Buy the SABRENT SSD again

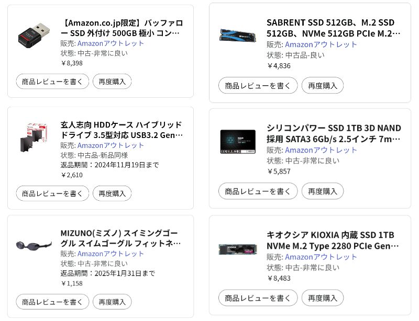pyautogui.click(x=322, y=85)
